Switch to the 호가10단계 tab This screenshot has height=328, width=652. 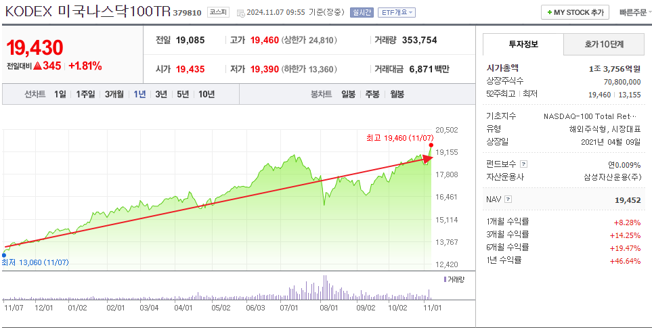coord(604,45)
